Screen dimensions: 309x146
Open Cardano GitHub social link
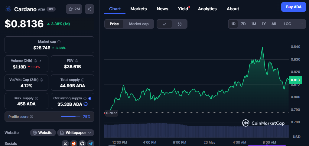[x=82, y=144]
